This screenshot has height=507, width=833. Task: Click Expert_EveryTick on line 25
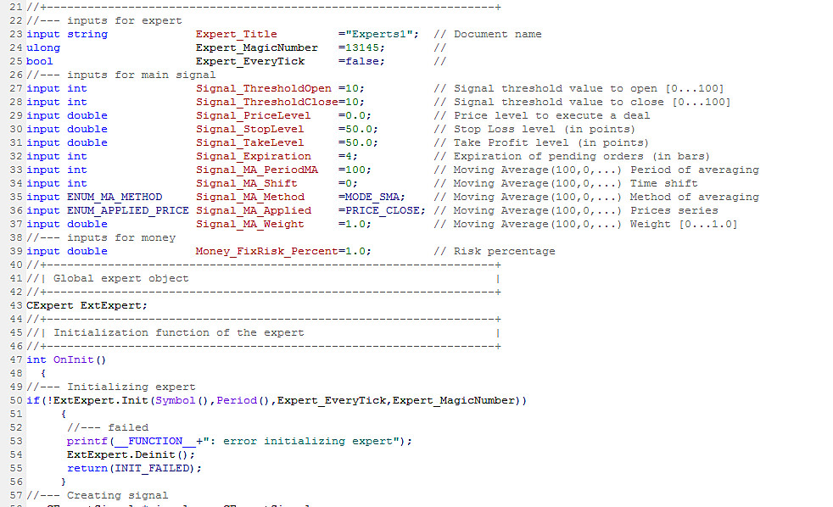(x=249, y=61)
